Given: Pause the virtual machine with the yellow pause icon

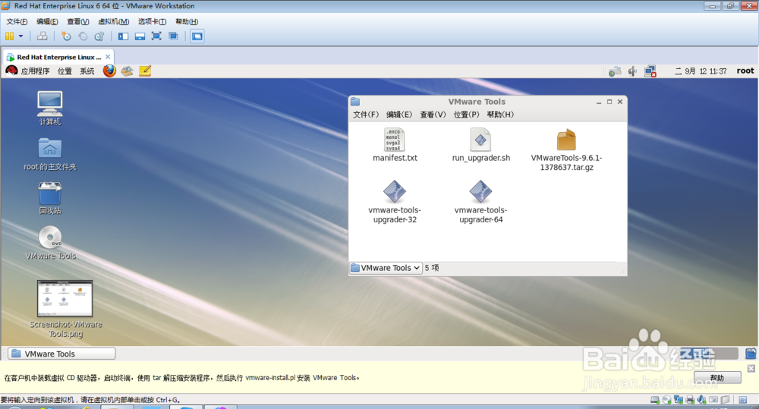Looking at the screenshot, I should (x=9, y=36).
